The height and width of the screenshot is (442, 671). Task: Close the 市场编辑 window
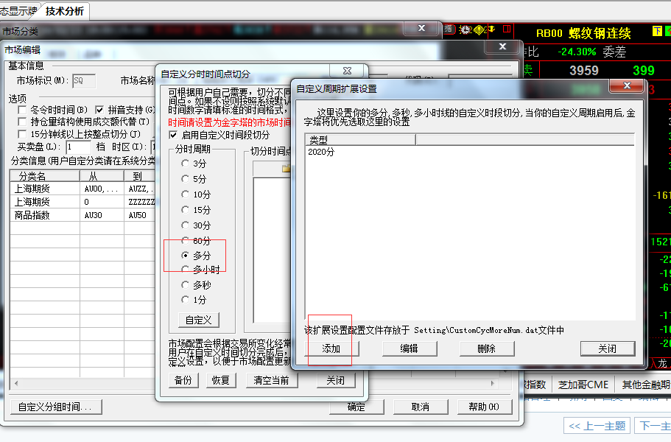click(503, 46)
